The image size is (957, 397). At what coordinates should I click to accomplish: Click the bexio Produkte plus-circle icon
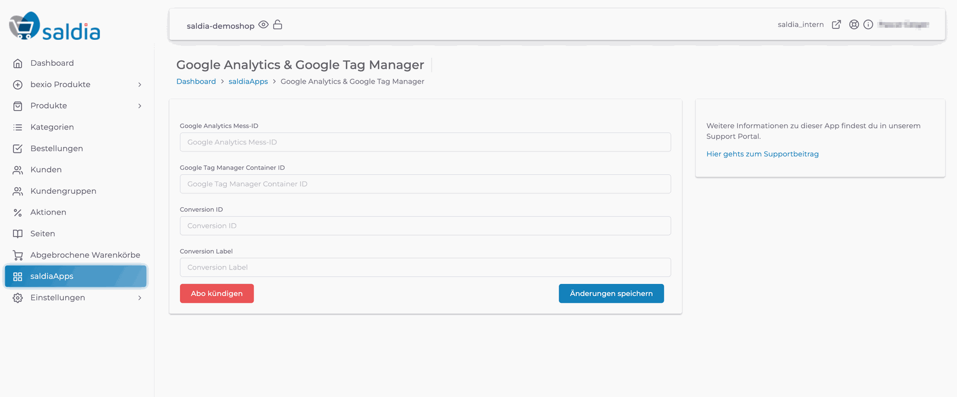(x=18, y=85)
